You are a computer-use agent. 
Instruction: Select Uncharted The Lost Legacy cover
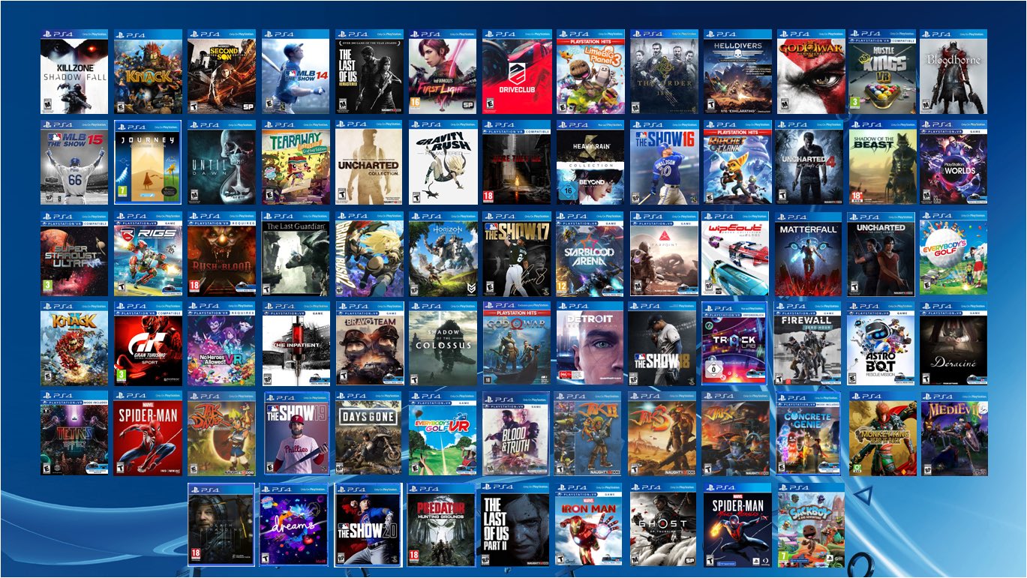pos(881,253)
